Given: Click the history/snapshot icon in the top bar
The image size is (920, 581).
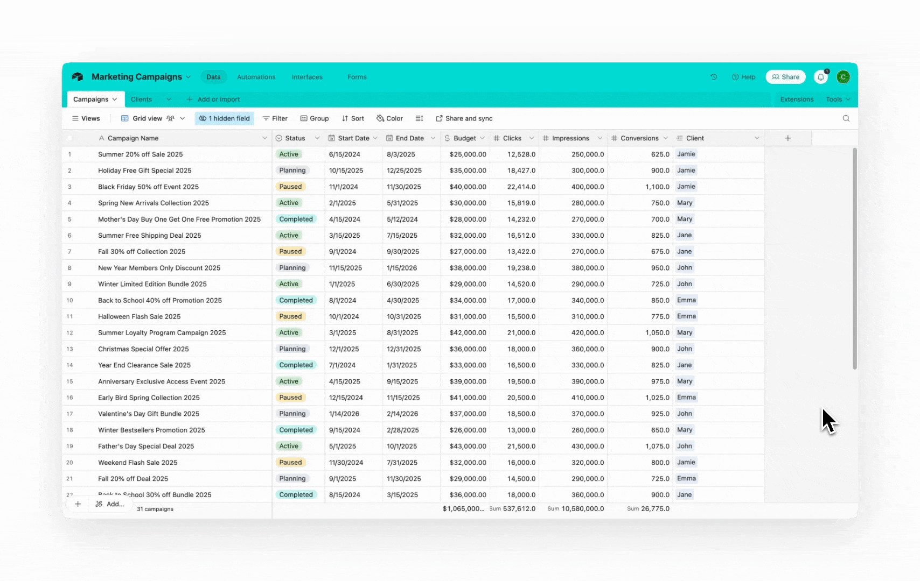Looking at the screenshot, I should pyautogui.click(x=714, y=77).
